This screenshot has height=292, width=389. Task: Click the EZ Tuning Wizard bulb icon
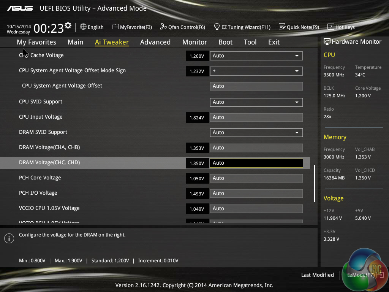coord(217,27)
